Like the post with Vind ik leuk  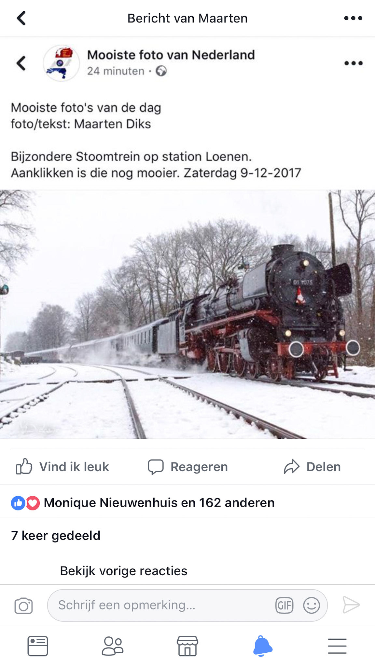62,467
